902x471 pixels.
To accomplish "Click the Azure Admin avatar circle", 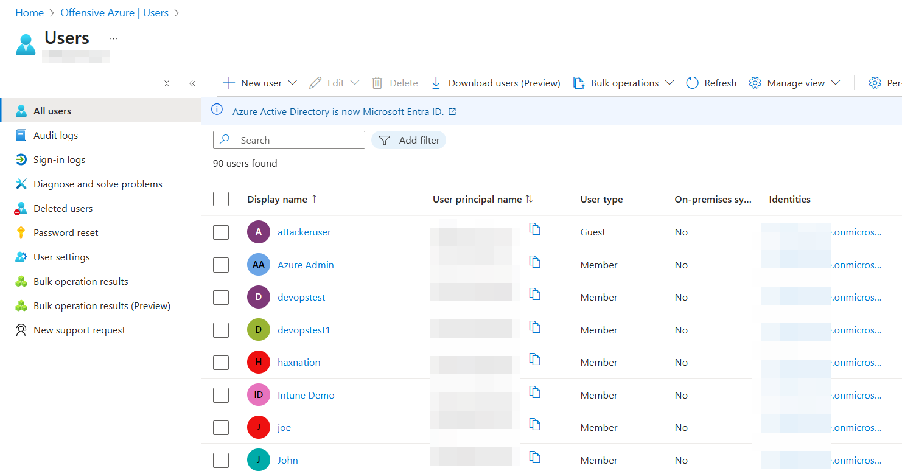I will [259, 265].
